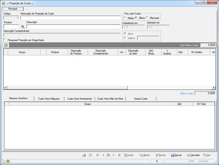The width and height of the screenshot is (219, 165).
Task: Open the Outros Custo tab
Action: click(141, 99)
